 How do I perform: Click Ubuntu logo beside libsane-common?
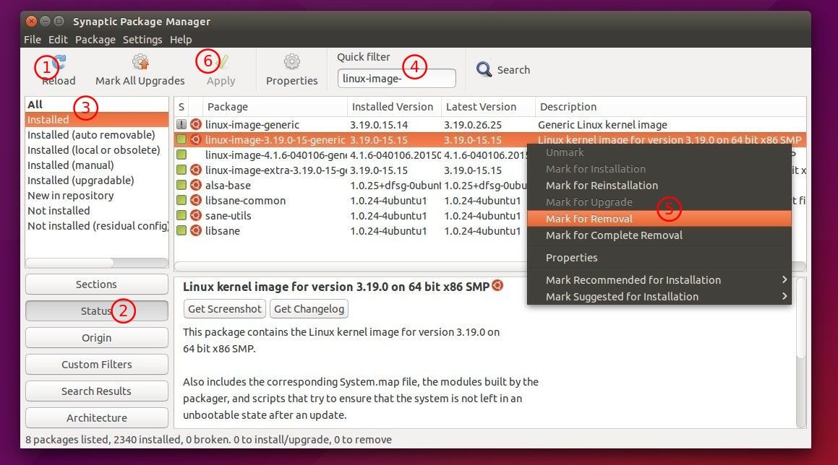(196, 200)
